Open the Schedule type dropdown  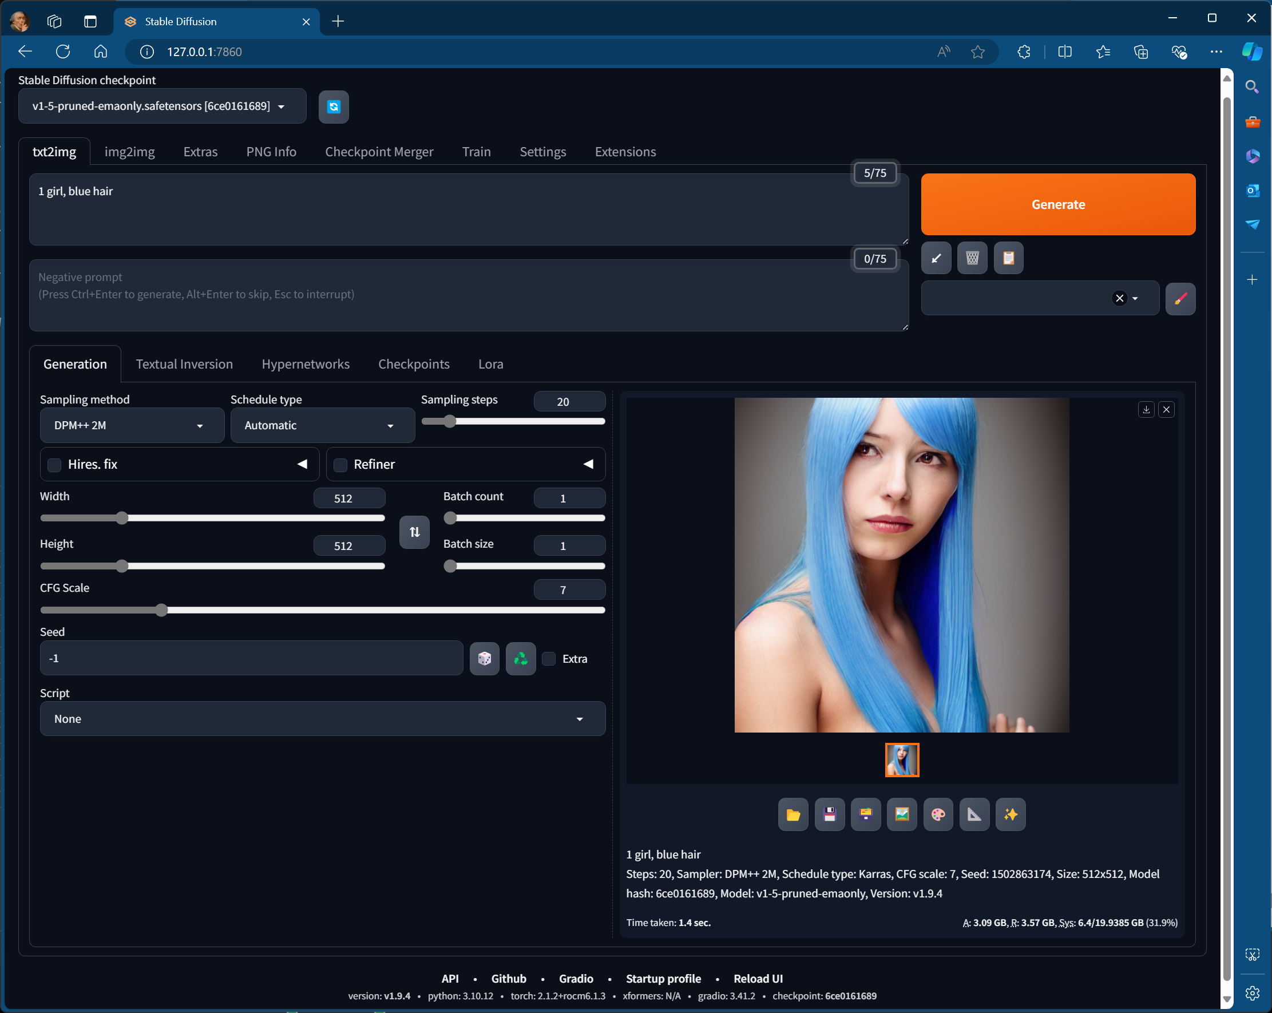tap(322, 425)
